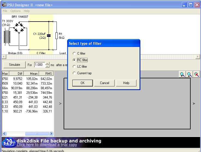The width and height of the screenshot is (201, 152).
Task: Select the C filter radio option
Action: pyautogui.click(x=74, y=53)
